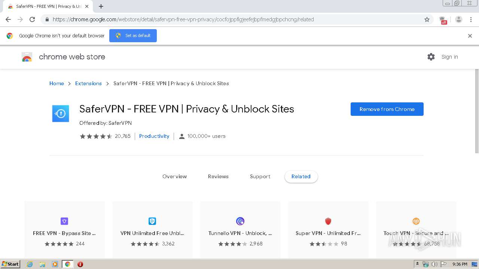Switch to the Support tab
The height and width of the screenshot is (269, 479).
click(260, 176)
